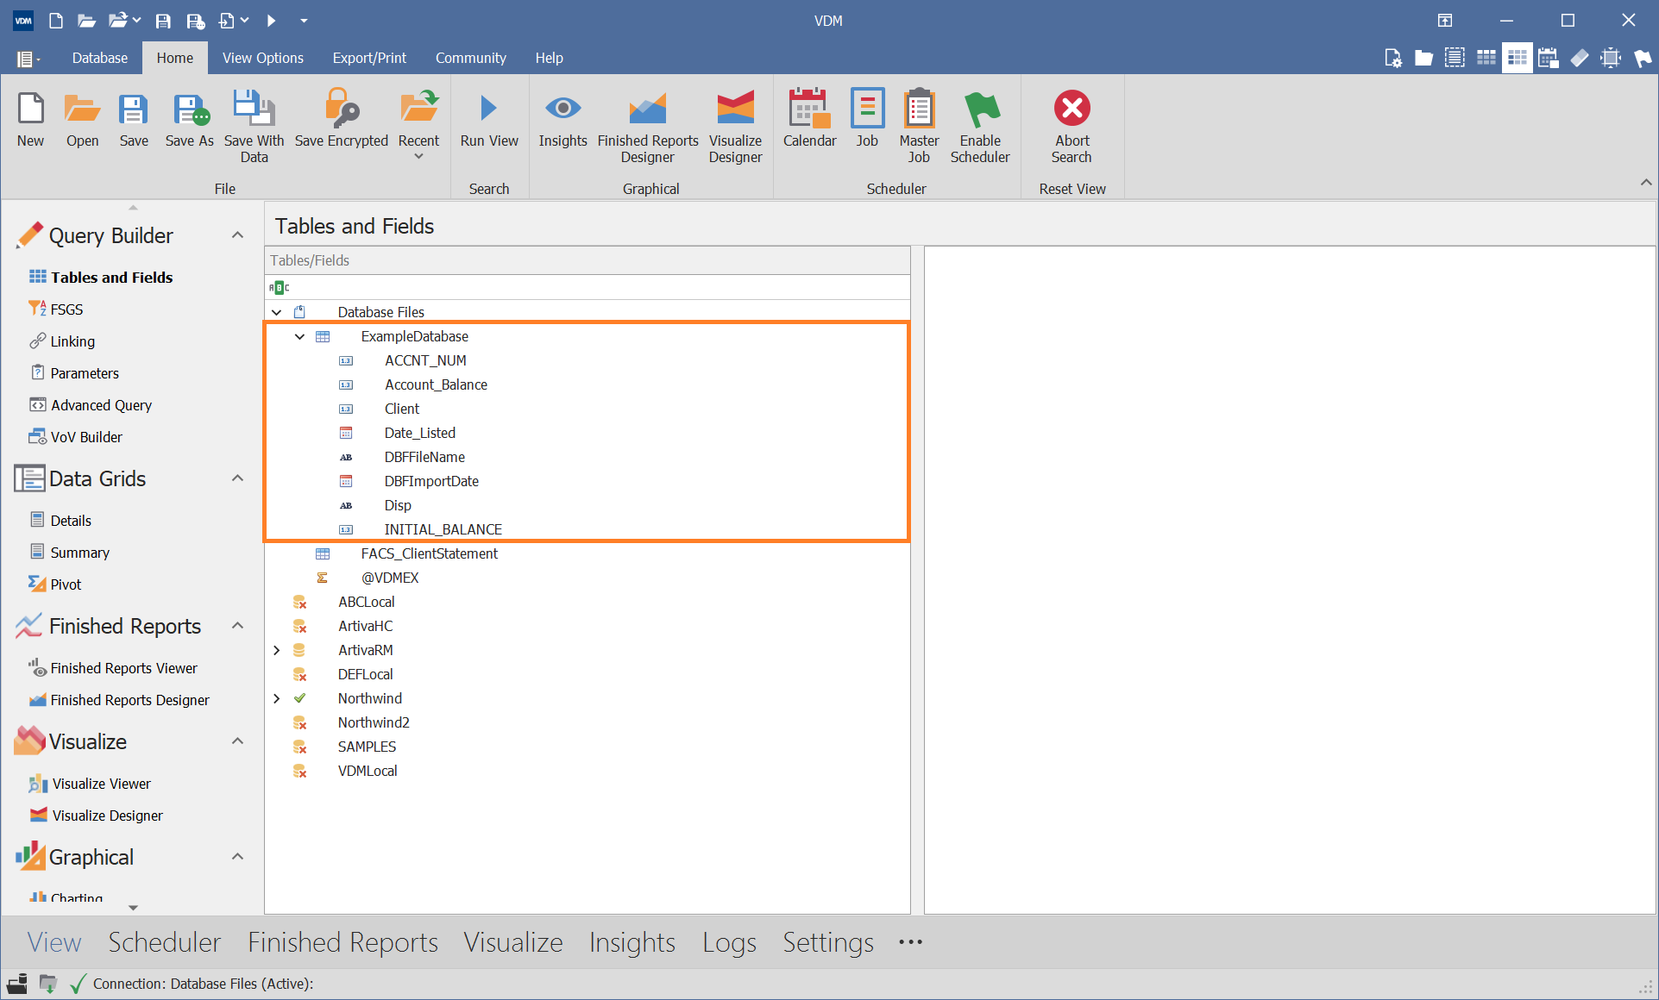The width and height of the screenshot is (1659, 1000).
Task: Click the Tables/Fields filter field
Action: (x=587, y=287)
